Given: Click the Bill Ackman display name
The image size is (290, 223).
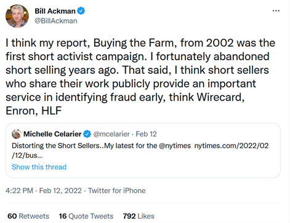Looking at the screenshot, I should click(55, 11).
